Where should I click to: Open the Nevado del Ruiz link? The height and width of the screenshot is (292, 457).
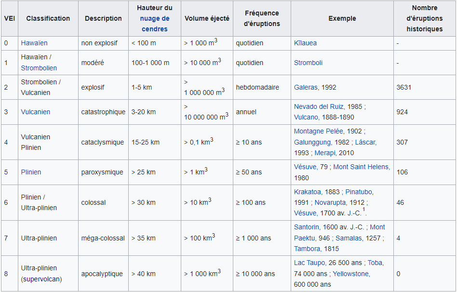tap(319, 106)
